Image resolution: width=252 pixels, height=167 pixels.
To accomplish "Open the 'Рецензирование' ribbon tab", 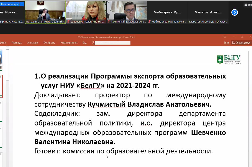I will coord(69,43).
